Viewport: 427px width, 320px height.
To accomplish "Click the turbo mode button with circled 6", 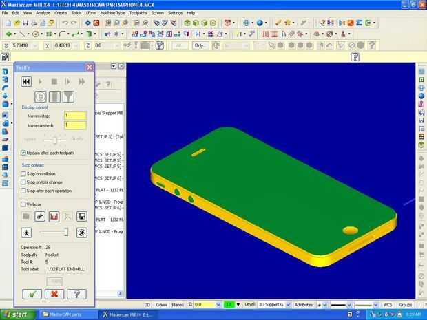I will point(41,96).
